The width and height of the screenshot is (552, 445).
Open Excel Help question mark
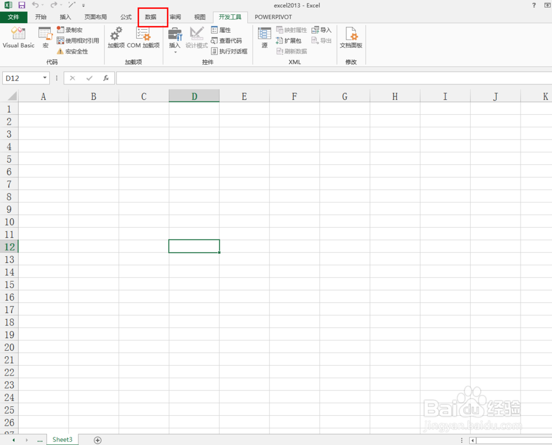tap(534, 5)
